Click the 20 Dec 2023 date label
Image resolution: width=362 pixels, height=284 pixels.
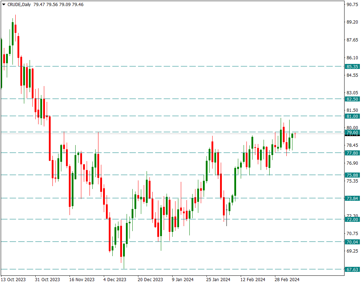click(150, 279)
